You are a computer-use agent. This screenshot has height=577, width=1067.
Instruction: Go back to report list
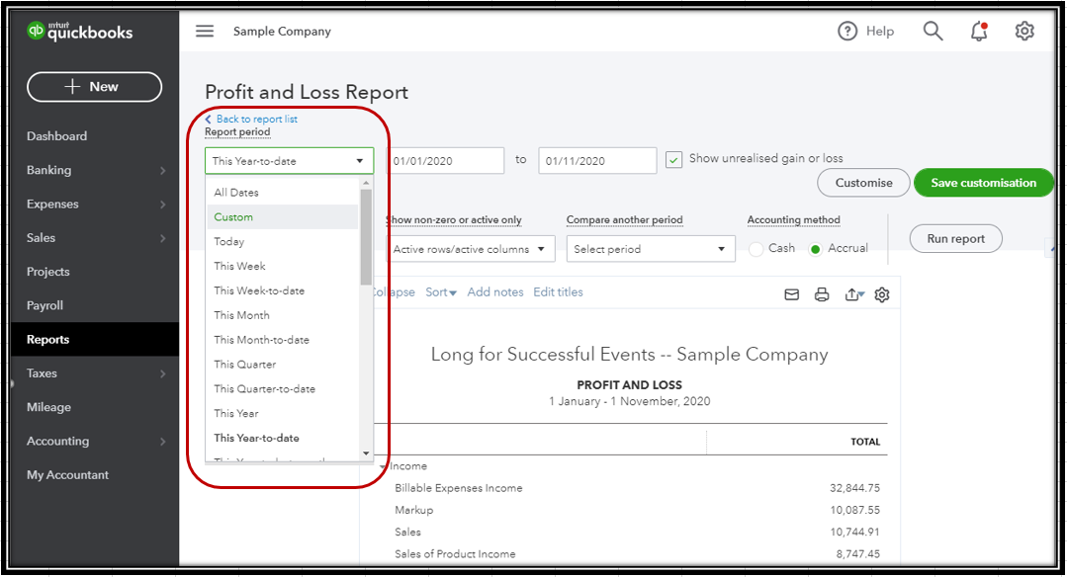[x=251, y=119]
